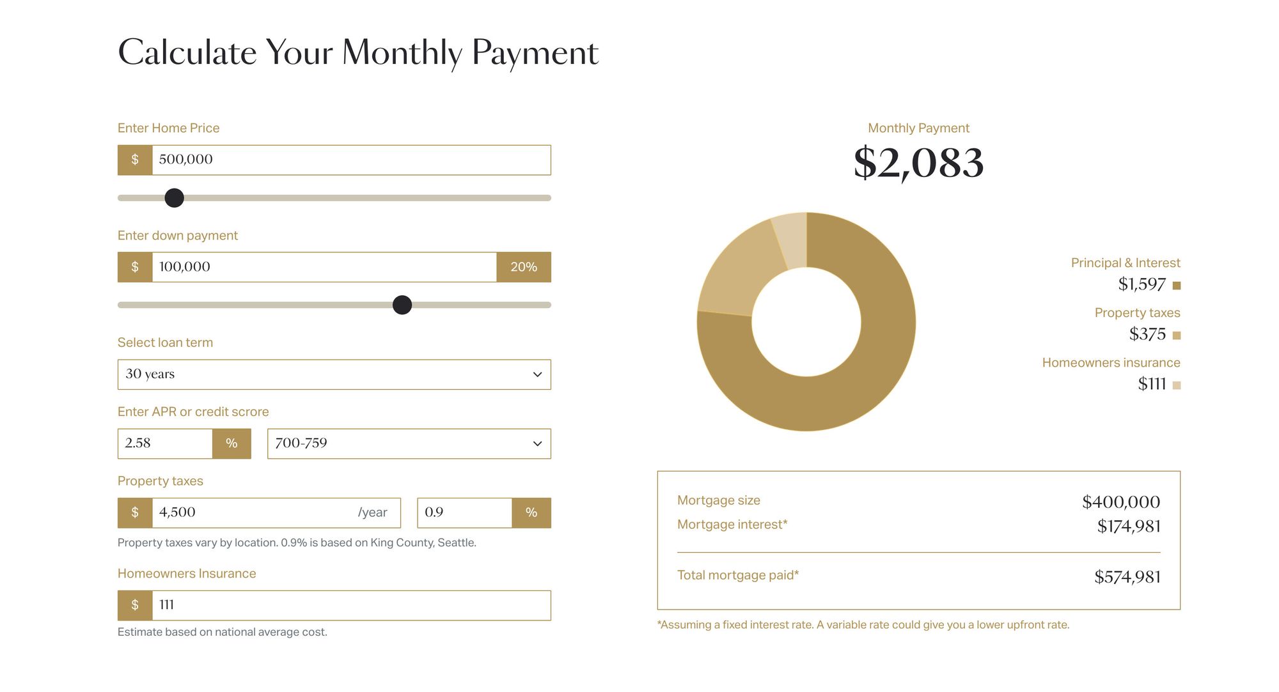Image resolution: width=1279 pixels, height=692 pixels.
Task: Expand the credit score dropdown 700-759
Action: (x=409, y=443)
